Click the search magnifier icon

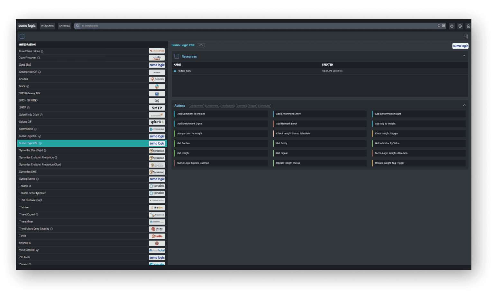78,26
